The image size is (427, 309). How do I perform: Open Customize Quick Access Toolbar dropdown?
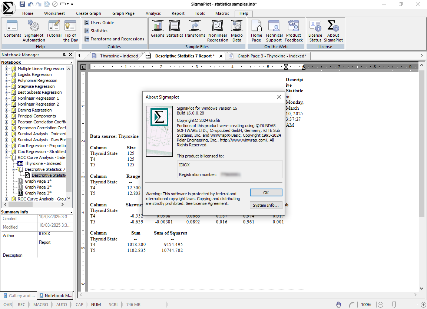(72, 4)
